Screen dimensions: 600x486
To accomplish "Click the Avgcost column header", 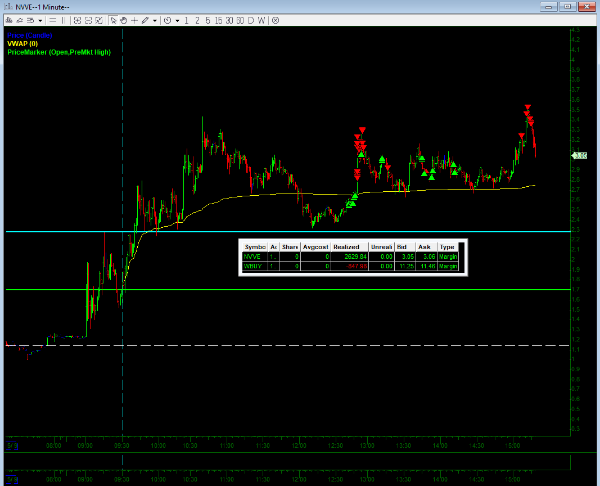I will coord(315,247).
